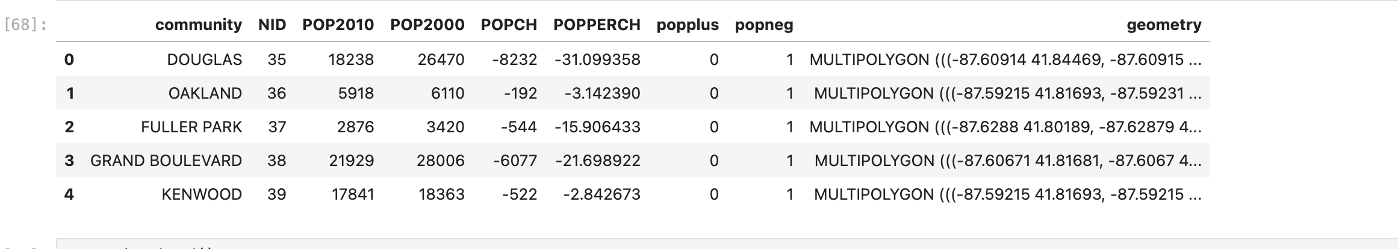This screenshot has width=1398, height=249.
Task: Click the NID column header
Action: (x=272, y=25)
